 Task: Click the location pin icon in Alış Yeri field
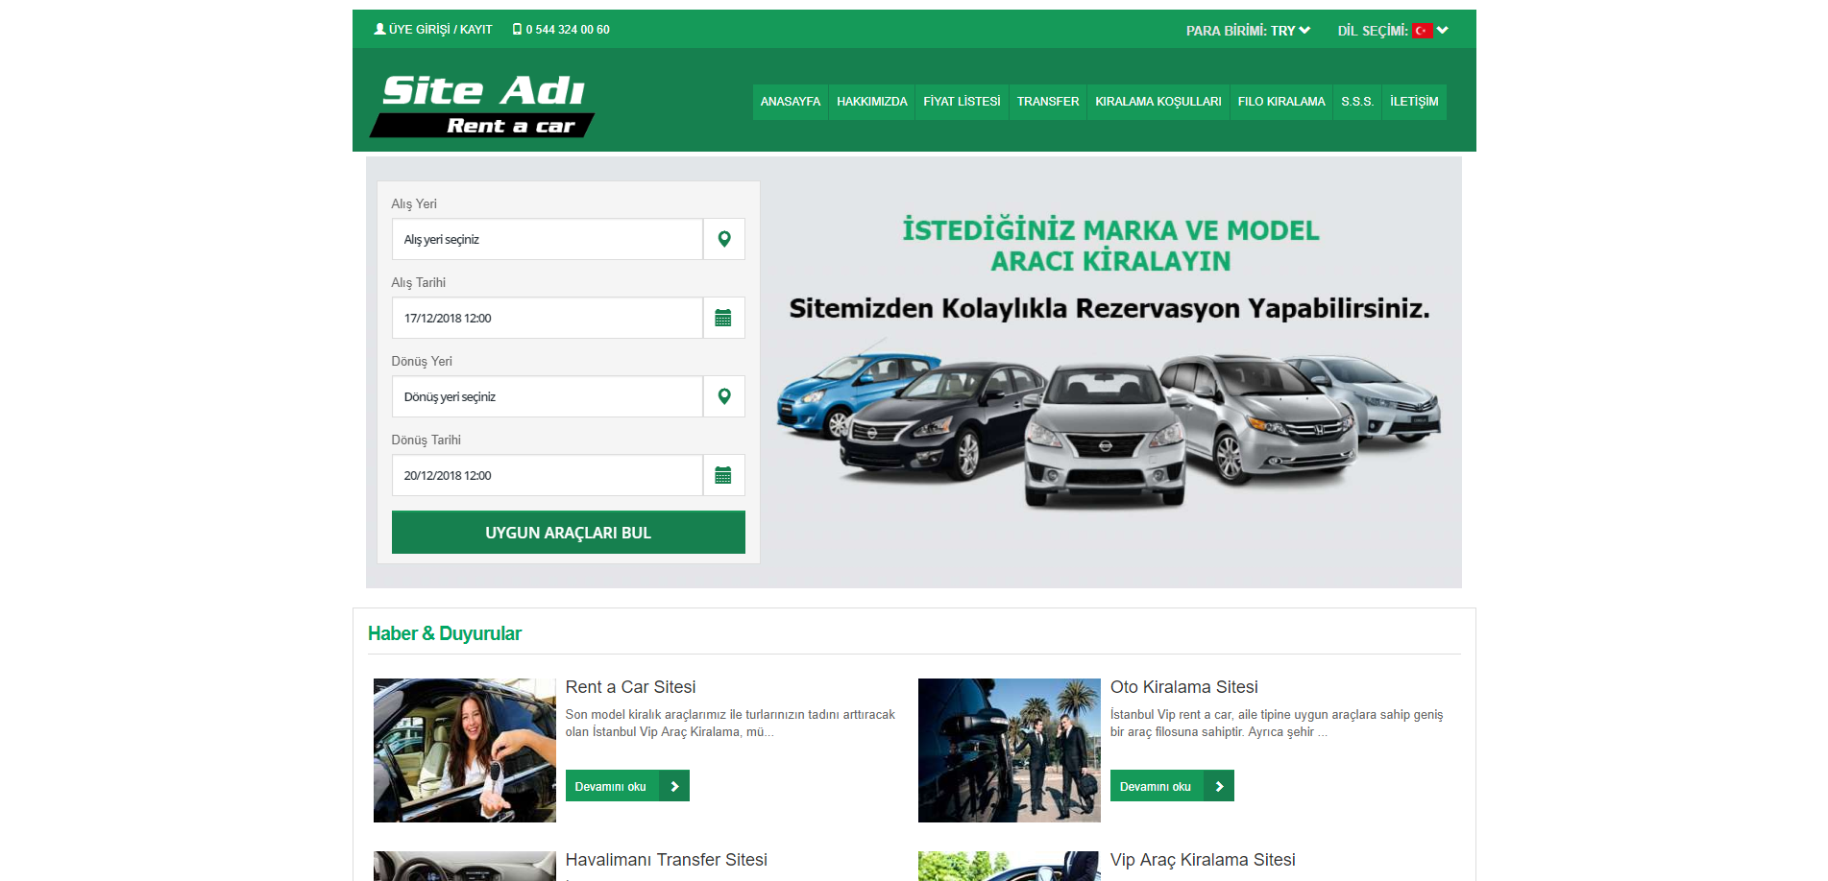tap(724, 239)
